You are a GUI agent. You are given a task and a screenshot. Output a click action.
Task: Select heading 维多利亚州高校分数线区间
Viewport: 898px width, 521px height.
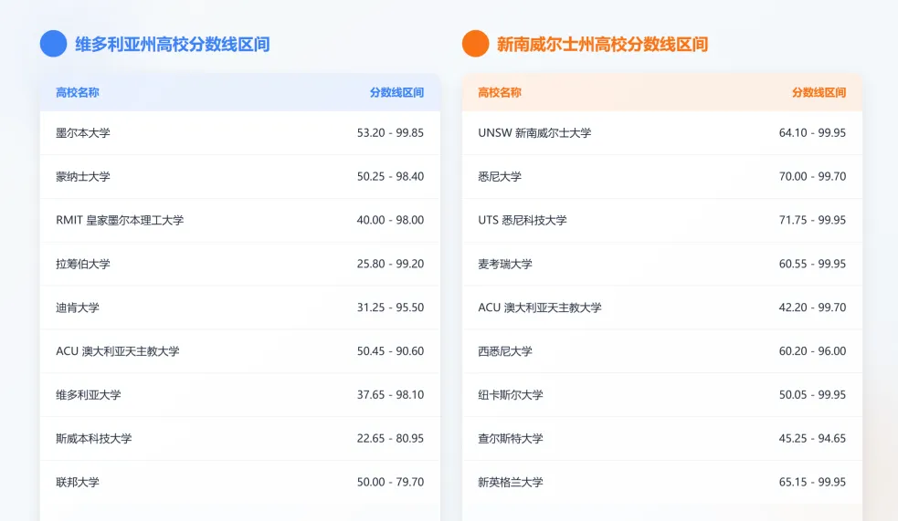[x=173, y=44]
